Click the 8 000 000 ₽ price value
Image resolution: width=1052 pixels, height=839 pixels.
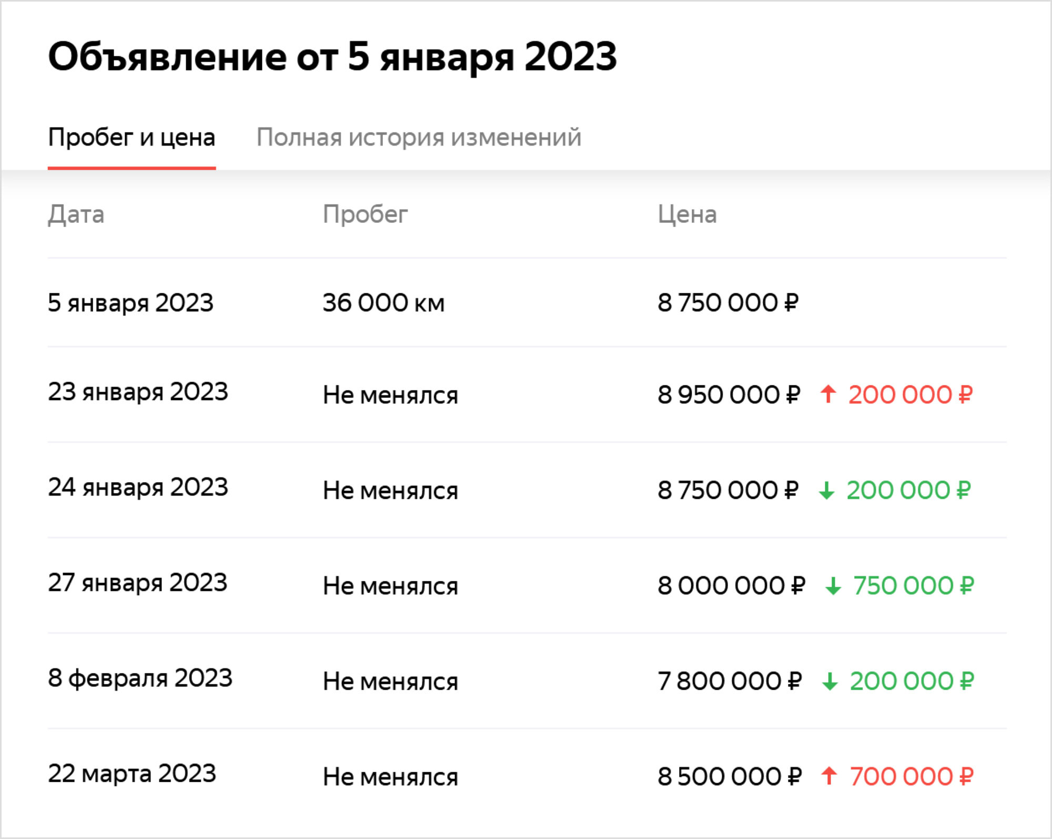point(731,586)
